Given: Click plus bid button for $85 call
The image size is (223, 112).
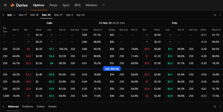Looking at the screenshot, I should click(x=28, y=35).
